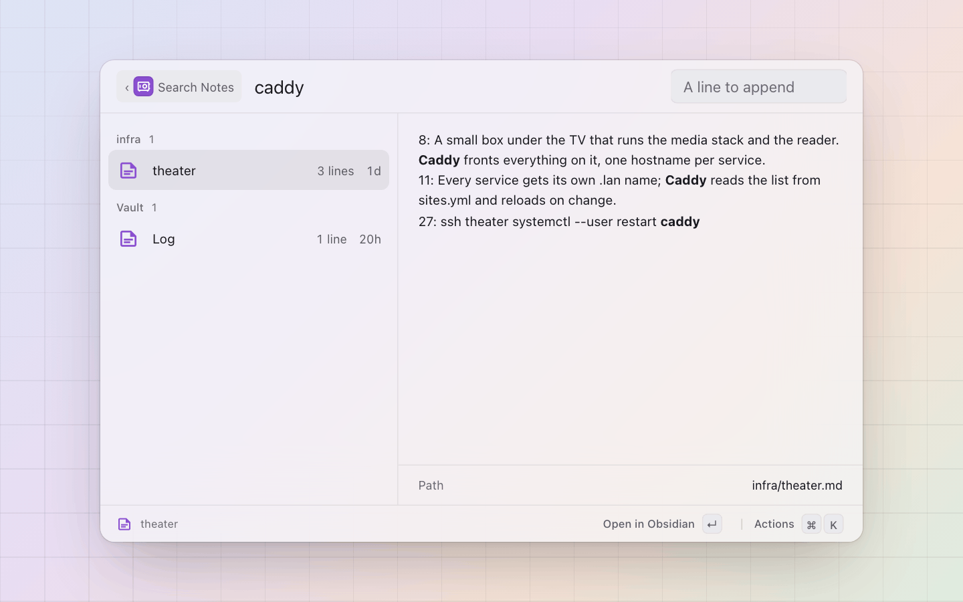Screen dimensions: 963x602
Task: Click the Search Notes back button label
Action: [196, 87]
